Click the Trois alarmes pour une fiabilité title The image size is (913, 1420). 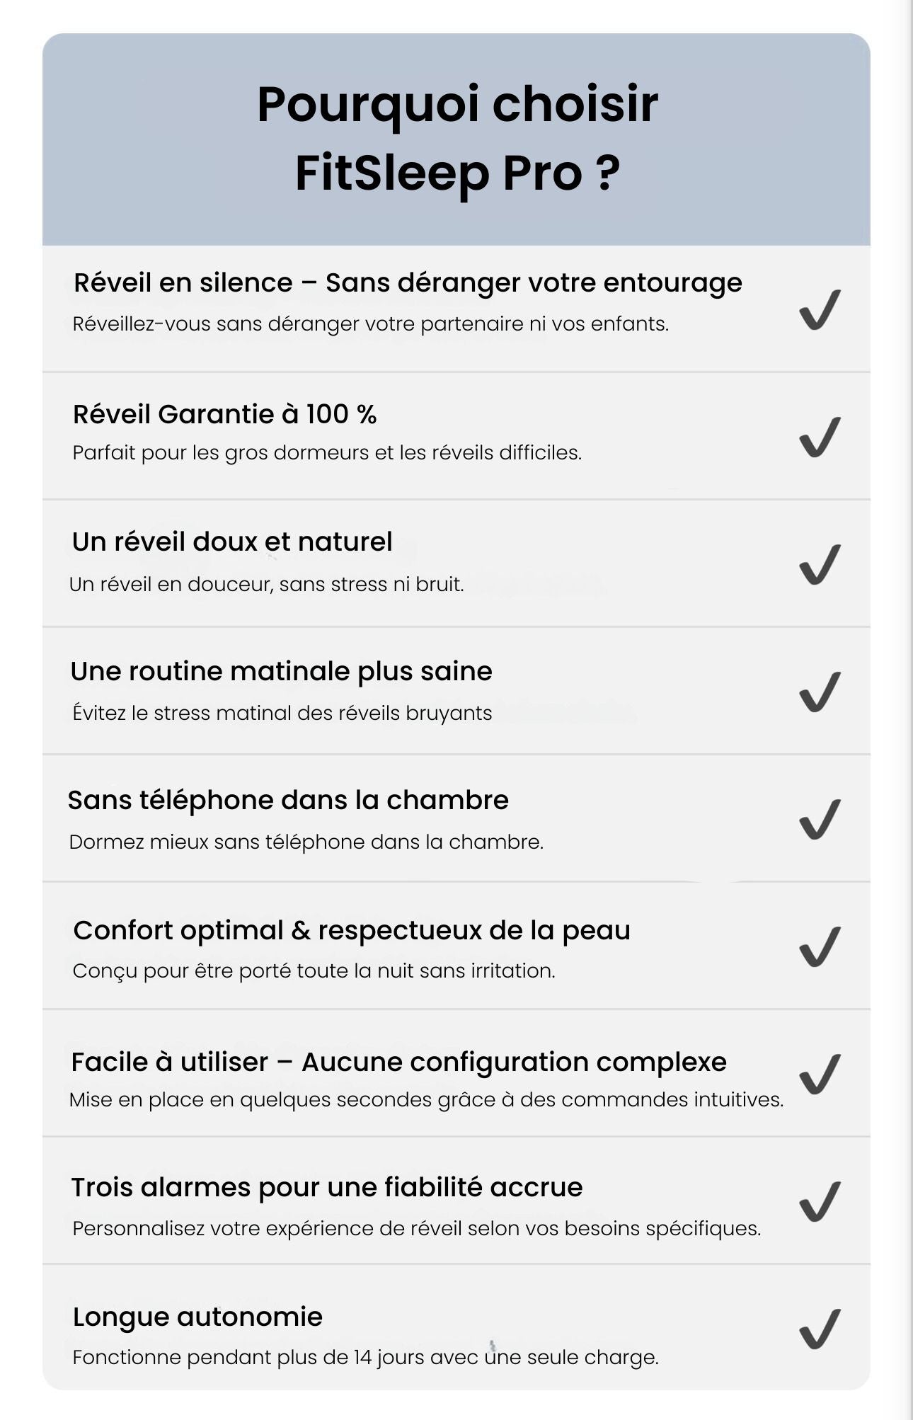pyautogui.click(x=327, y=1187)
